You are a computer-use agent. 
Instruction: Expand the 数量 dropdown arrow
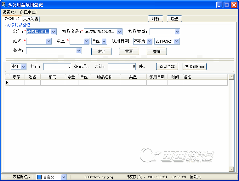pos(86,41)
